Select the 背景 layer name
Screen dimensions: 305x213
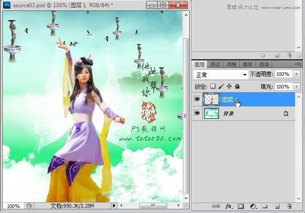(x=228, y=113)
